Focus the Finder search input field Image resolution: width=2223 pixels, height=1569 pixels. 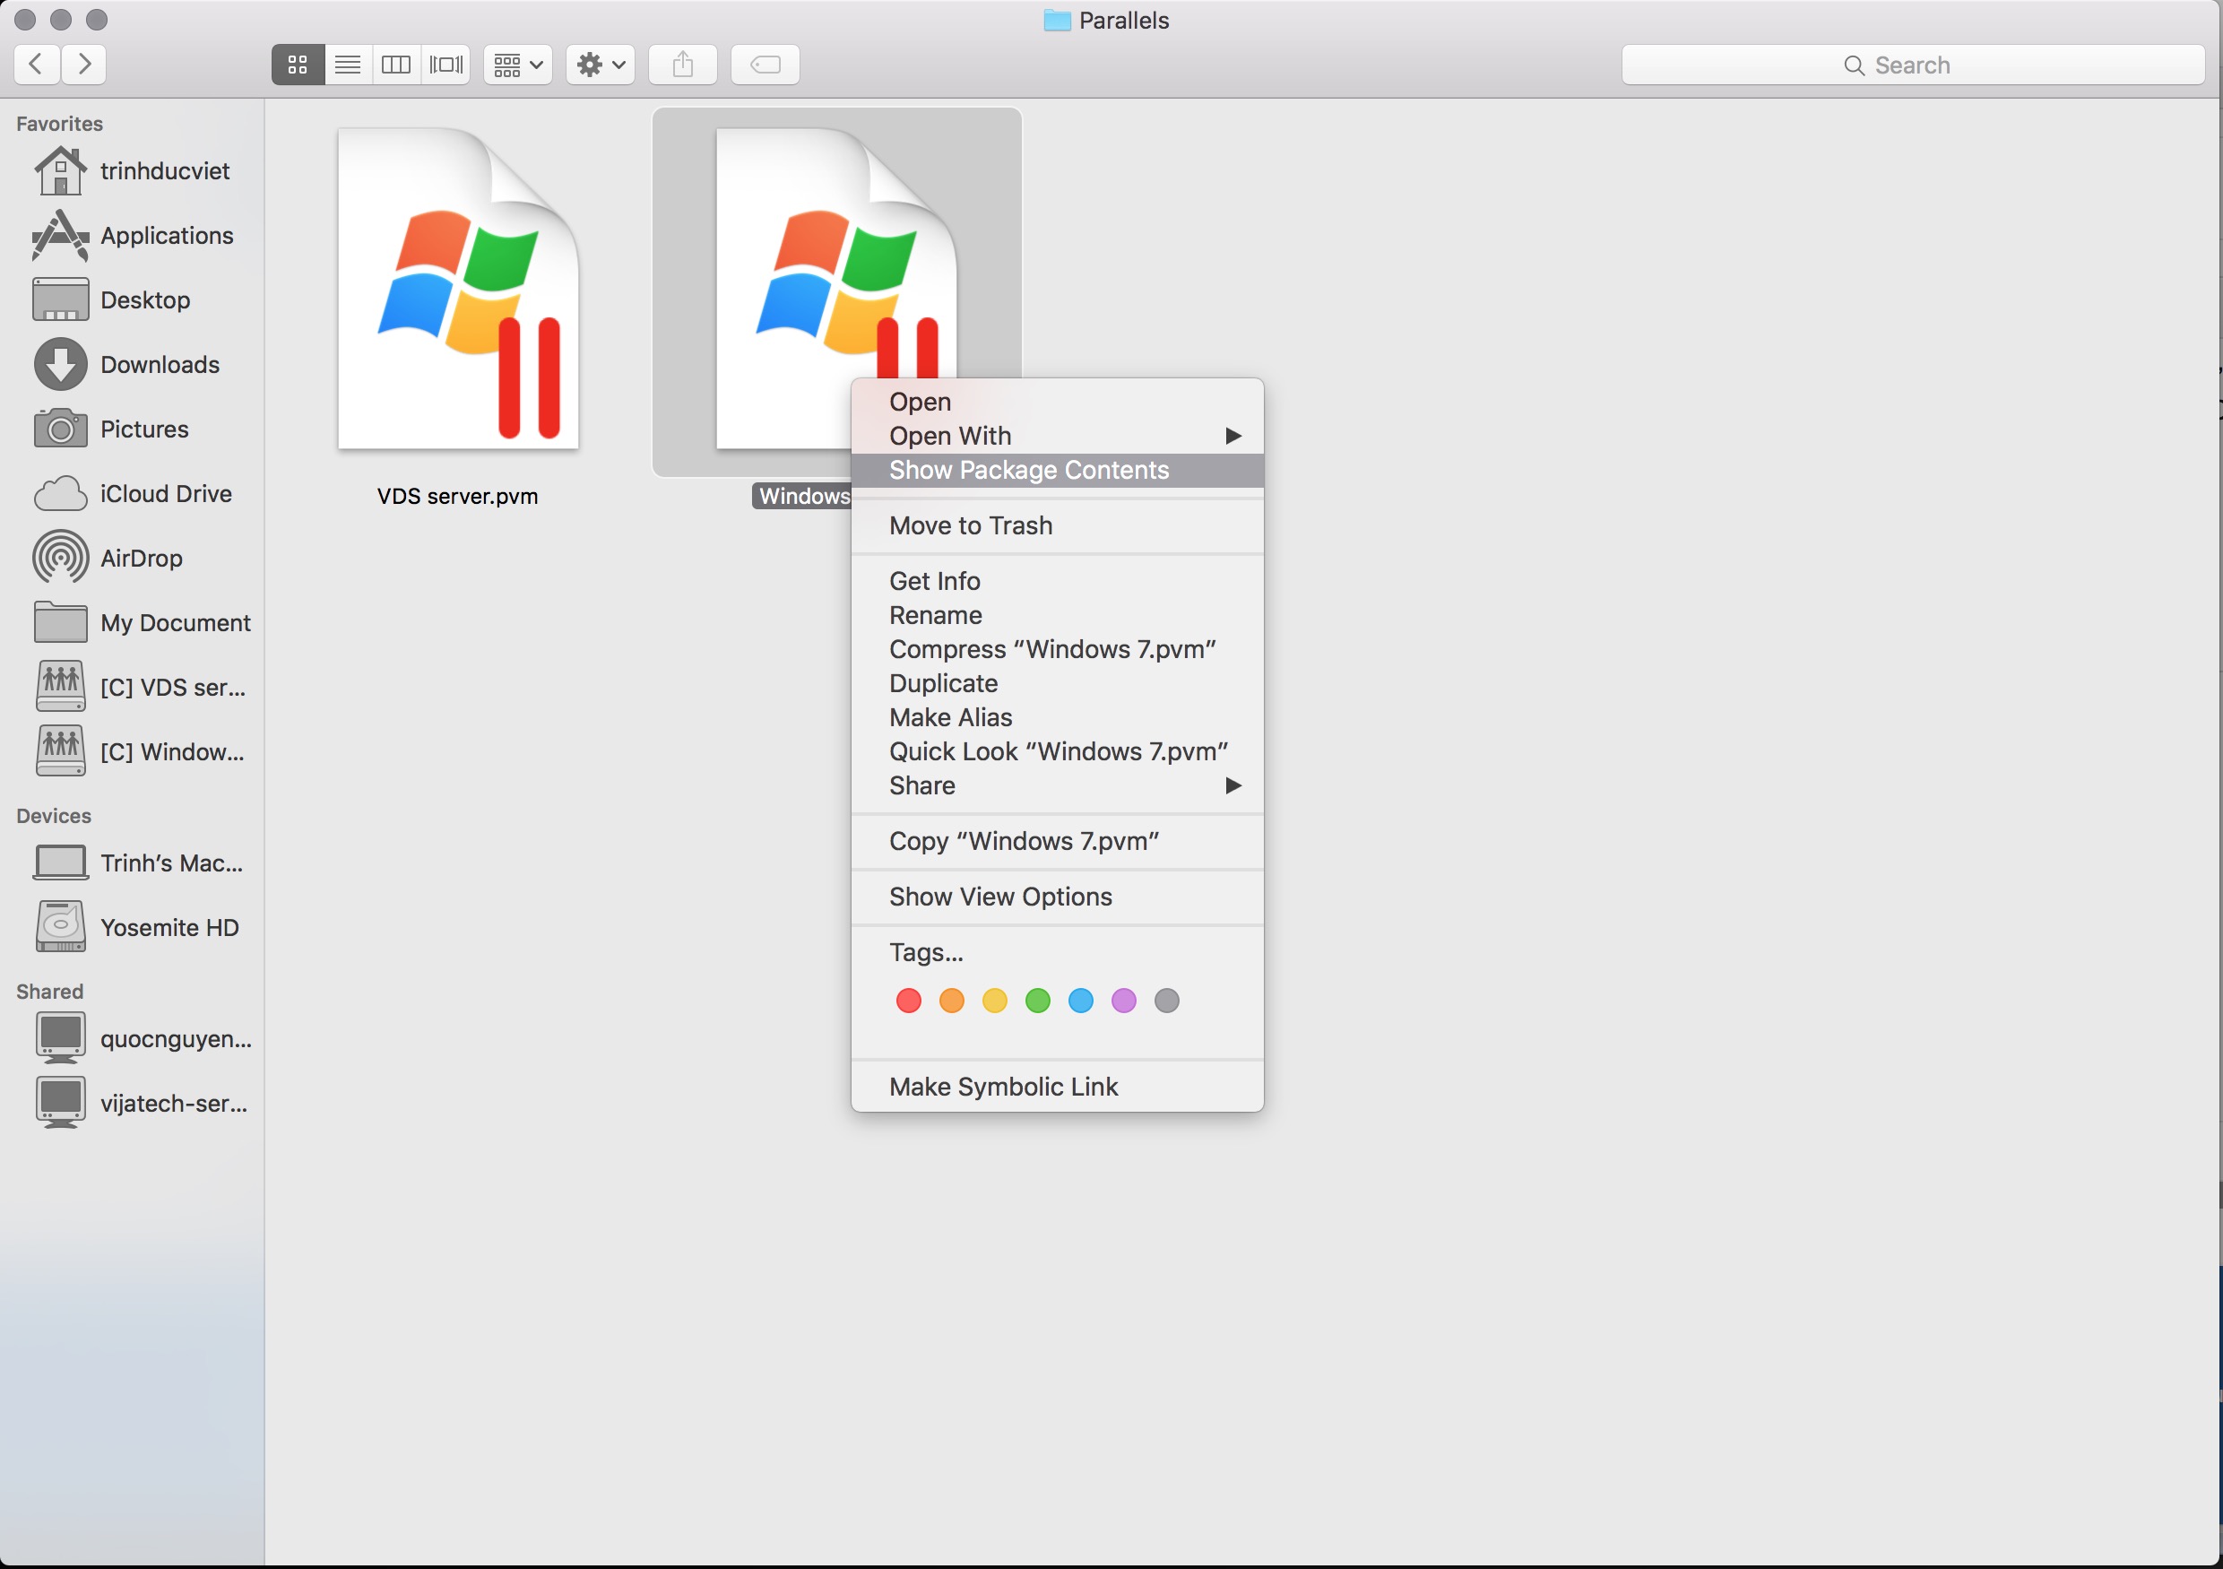coord(1917,63)
